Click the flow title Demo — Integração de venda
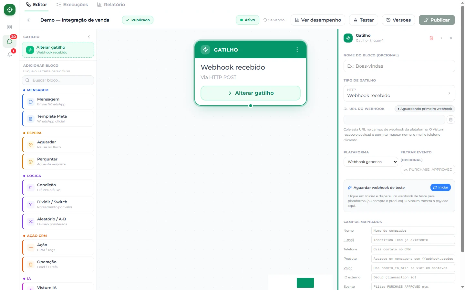 pos(75,20)
